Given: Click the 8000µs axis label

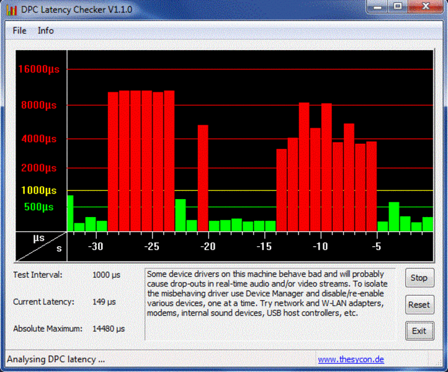Looking at the screenshot, I should point(39,105).
